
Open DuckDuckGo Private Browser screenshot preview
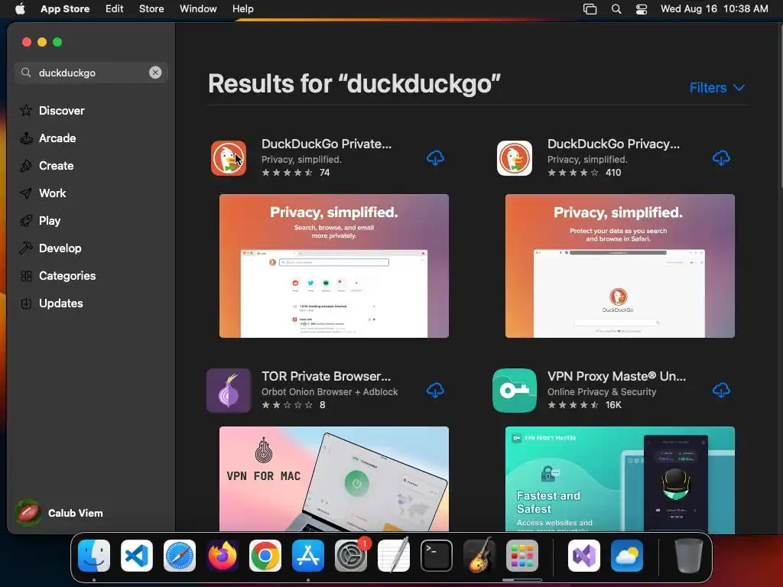334,266
